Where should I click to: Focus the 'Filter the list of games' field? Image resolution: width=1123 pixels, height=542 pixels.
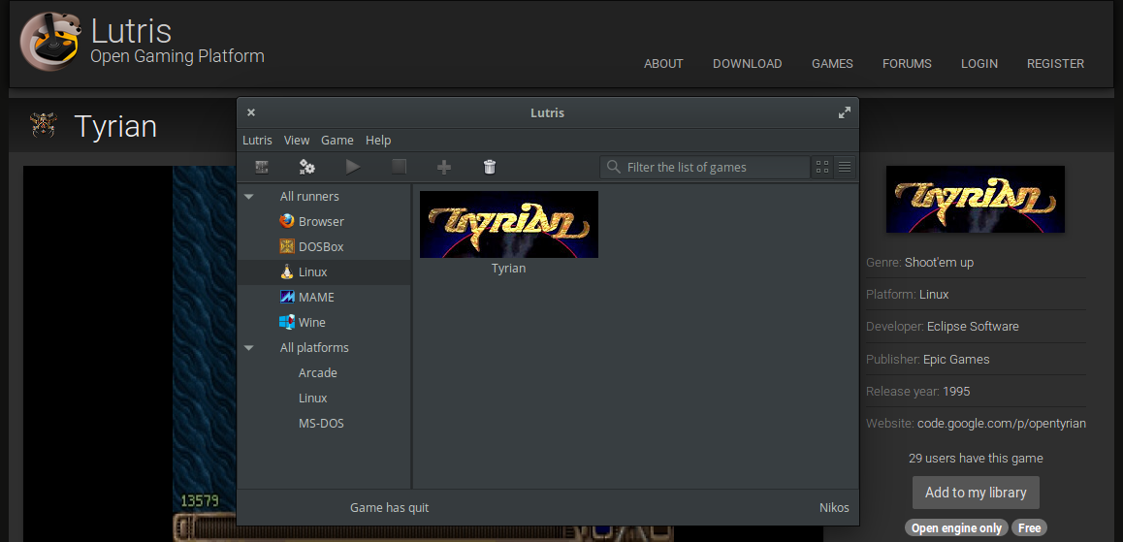[x=705, y=167]
